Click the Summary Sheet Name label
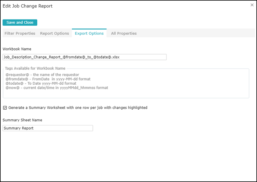257x182 pixels. 22,120
